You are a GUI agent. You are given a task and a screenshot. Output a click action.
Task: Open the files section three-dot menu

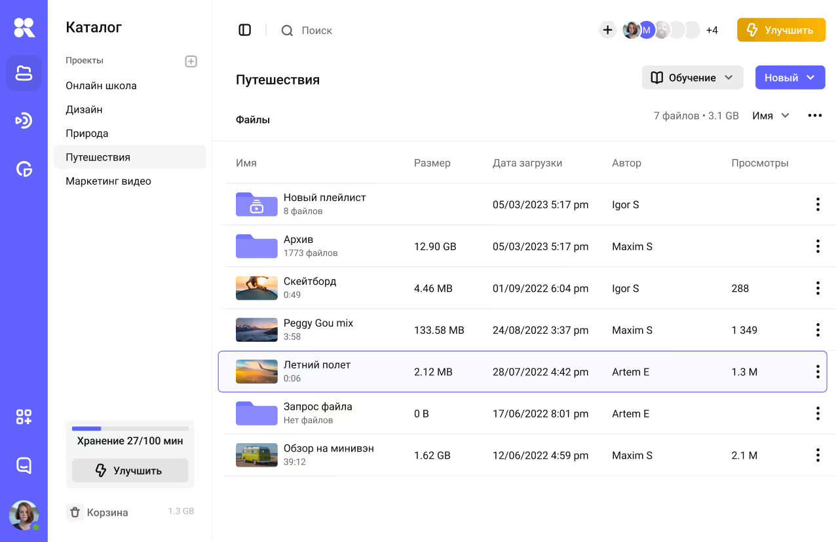(814, 116)
